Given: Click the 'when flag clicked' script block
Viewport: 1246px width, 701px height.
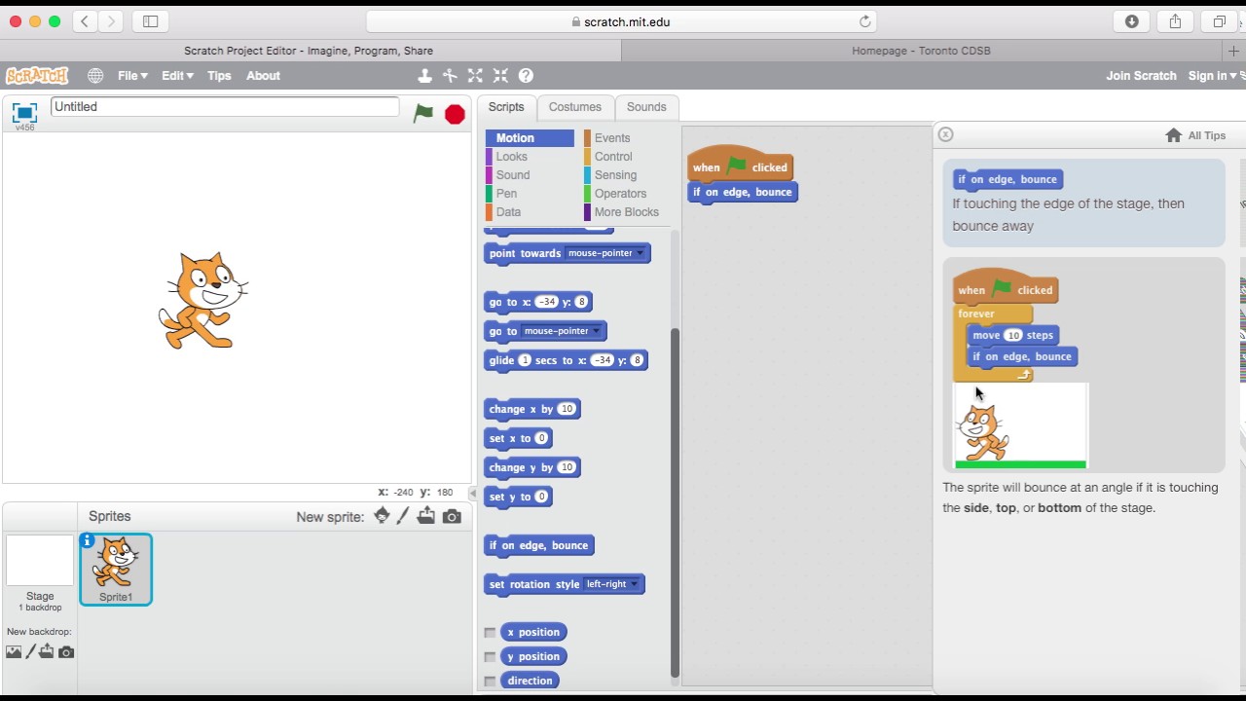Looking at the screenshot, I should coord(739,166).
